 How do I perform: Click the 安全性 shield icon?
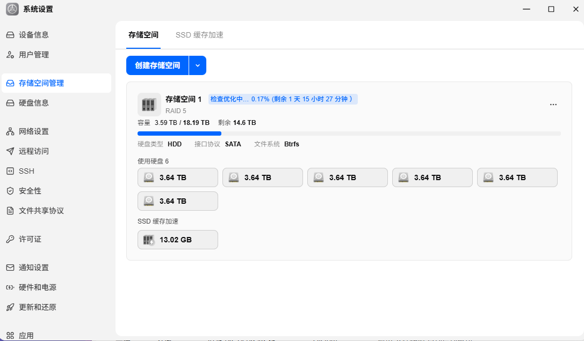[x=10, y=191]
